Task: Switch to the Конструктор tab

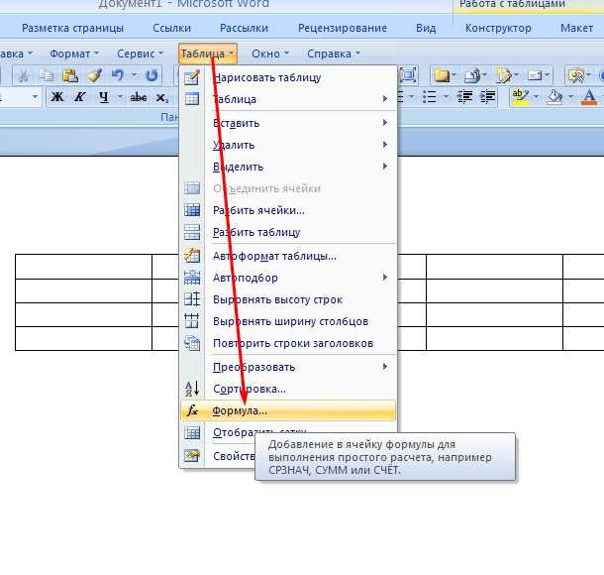Action: 498,28
